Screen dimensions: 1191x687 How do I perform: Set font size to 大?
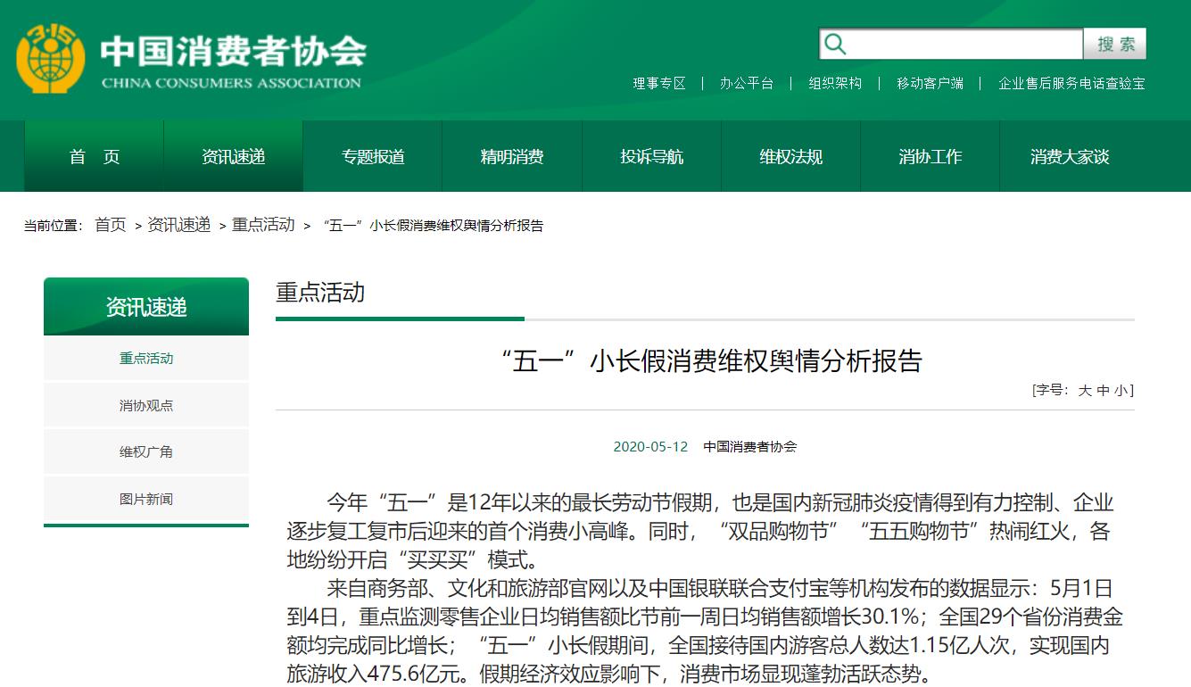coord(1085,391)
